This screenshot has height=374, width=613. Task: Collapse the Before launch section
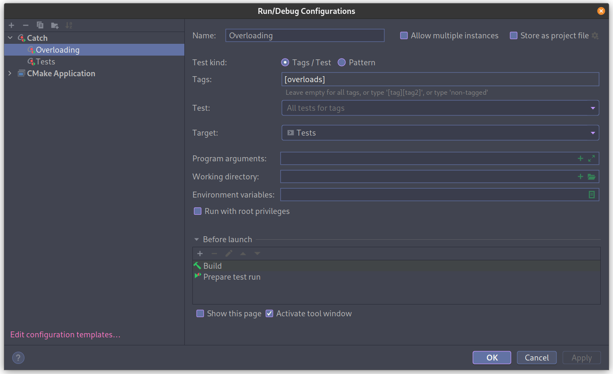tap(196, 239)
